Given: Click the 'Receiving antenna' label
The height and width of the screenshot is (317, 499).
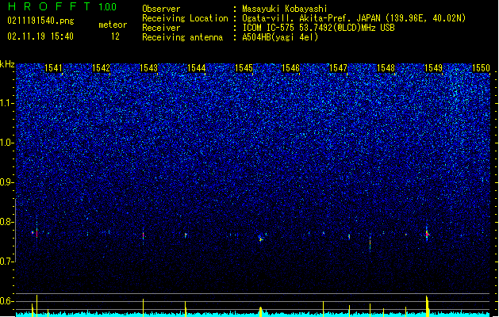Looking at the screenshot, I should tap(182, 37).
